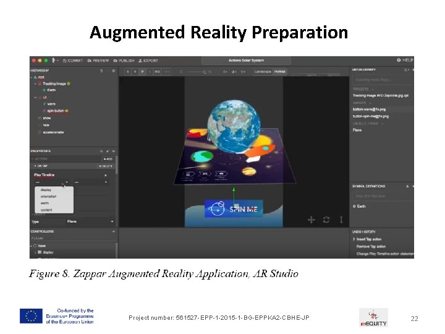Open the second Play Timeline dropdown arrow
445x334 pixels.
106,182
